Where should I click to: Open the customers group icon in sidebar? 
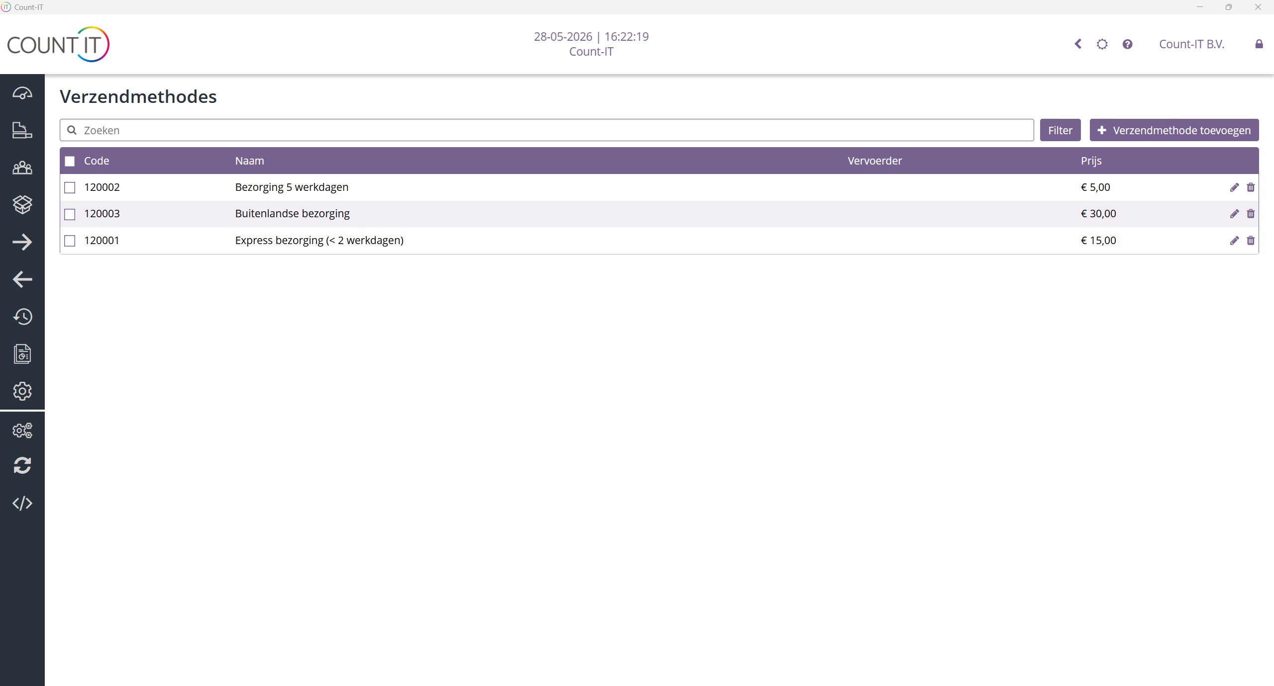(22, 168)
